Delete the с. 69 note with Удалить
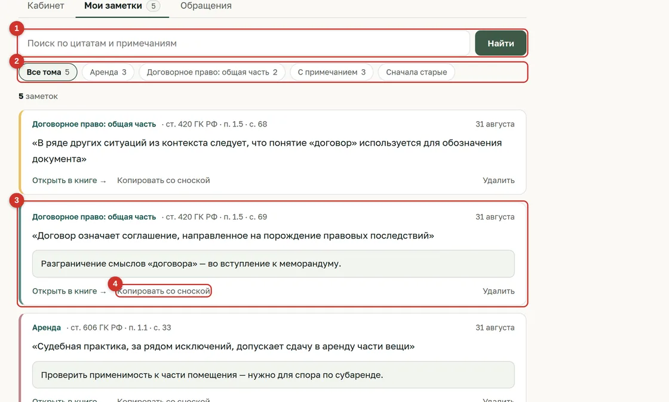Screen dimensions: 669x402 click(x=498, y=291)
